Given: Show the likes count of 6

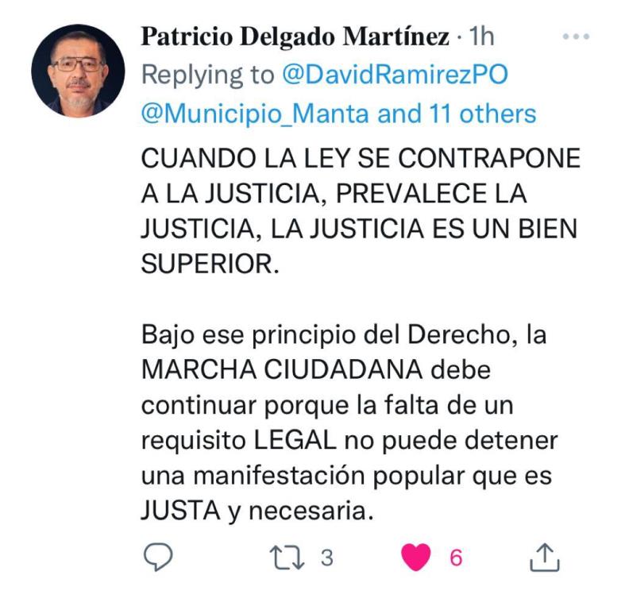Looking at the screenshot, I should 456,557.
